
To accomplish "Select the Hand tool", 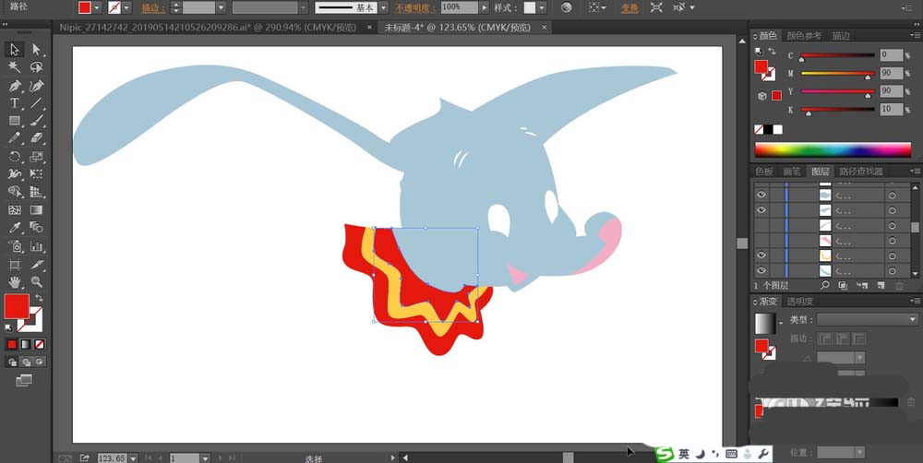I will 15,282.
